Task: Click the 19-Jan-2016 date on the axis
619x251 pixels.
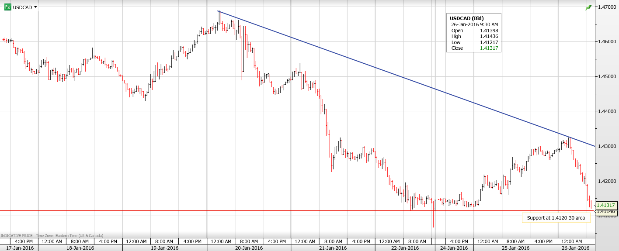Action: click(164, 248)
